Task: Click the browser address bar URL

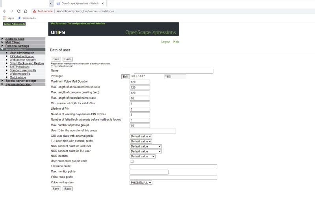Action: pyautogui.click(x=85, y=11)
